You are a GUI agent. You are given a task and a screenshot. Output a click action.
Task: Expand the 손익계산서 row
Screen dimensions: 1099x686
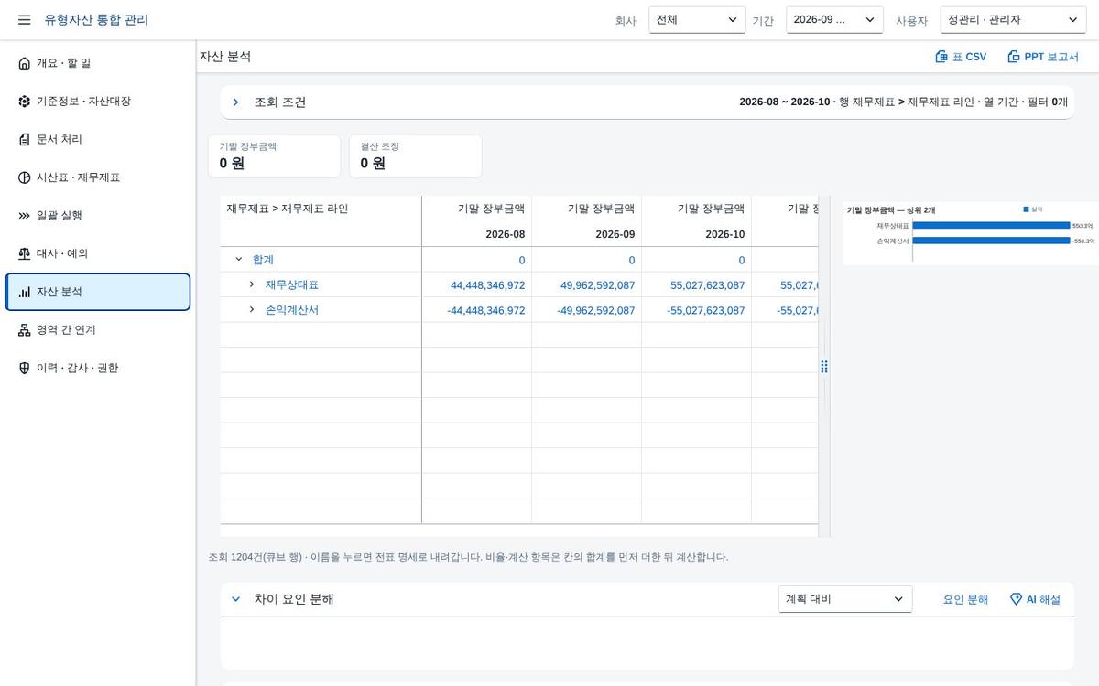pyautogui.click(x=252, y=310)
